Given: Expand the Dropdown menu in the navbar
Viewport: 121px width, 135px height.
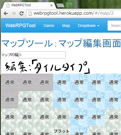Looking at the screenshot, I should (89, 26).
